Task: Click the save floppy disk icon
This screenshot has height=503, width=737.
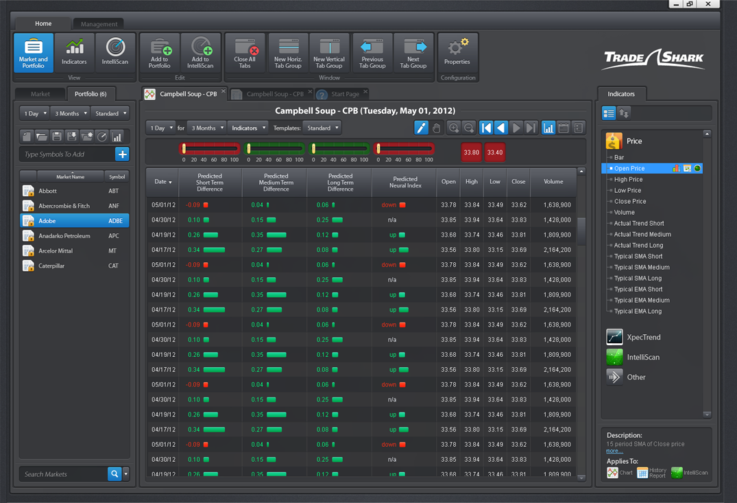Action: 57,137
